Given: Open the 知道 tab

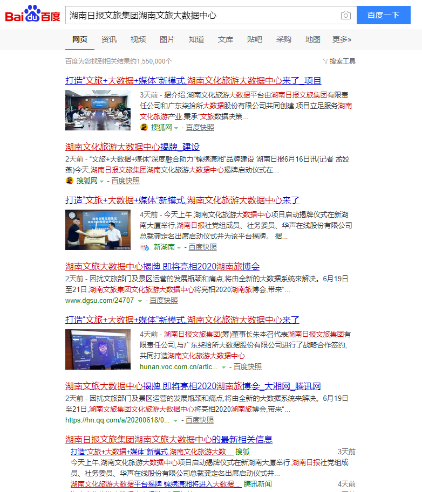Looking at the screenshot, I should 196,39.
